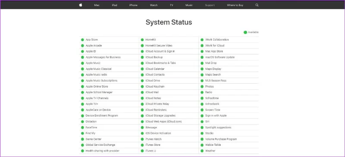Screen dimensions: 345x157
Task: Select the macOS Software Update entry
Action: click(220, 57)
